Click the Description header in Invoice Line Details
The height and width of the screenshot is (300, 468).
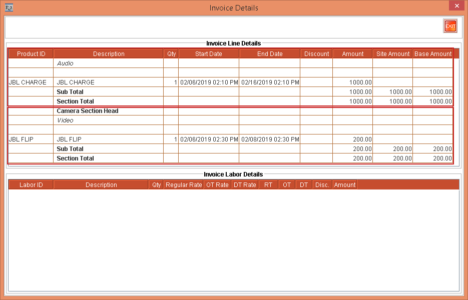point(109,54)
